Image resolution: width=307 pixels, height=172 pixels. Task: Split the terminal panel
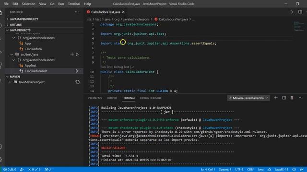(x=284, y=97)
